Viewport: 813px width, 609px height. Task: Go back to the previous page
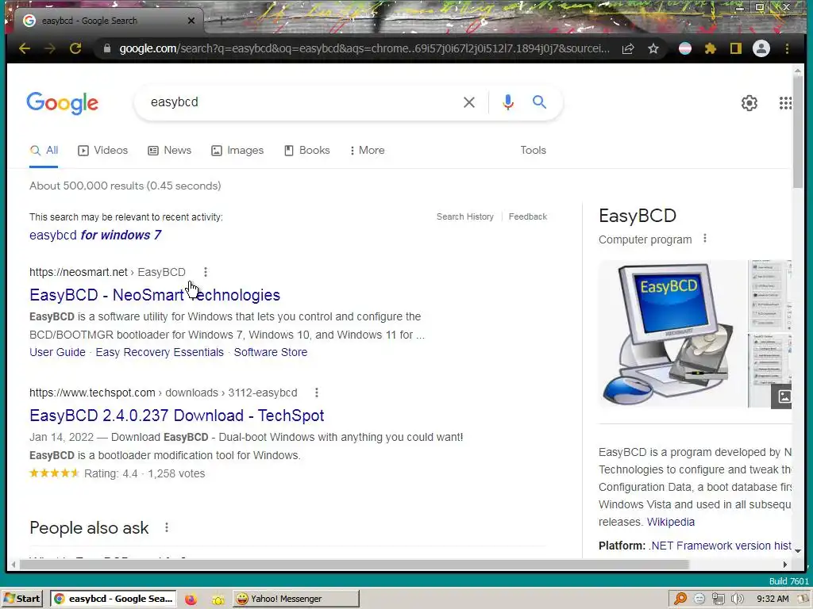click(25, 48)
